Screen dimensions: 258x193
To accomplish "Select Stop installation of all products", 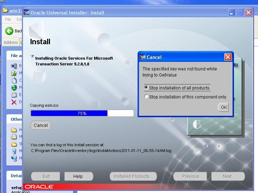I will [178, 88].
